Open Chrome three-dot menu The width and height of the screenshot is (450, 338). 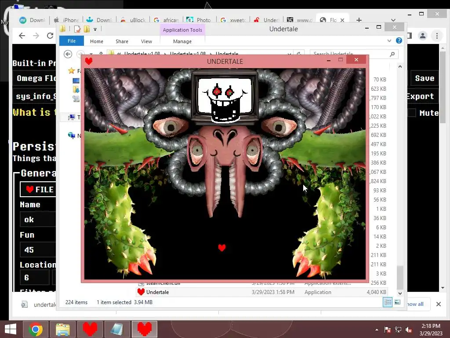(x=437, y=36)
